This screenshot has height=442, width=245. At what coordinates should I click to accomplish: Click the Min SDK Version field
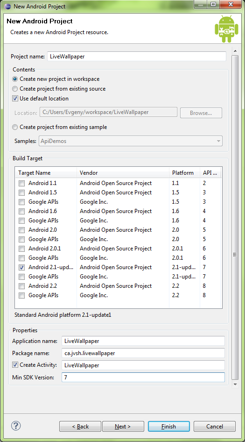pos(143,377)
